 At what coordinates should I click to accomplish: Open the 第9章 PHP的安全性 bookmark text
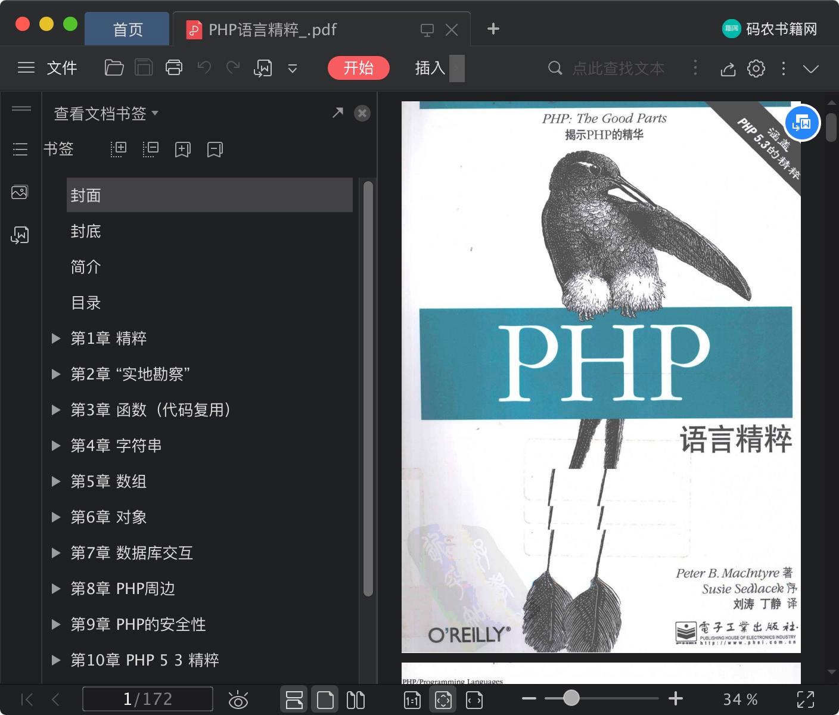point(138,624)
